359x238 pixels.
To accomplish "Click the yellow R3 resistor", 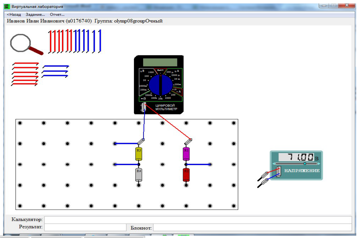I will click(139, 154).
